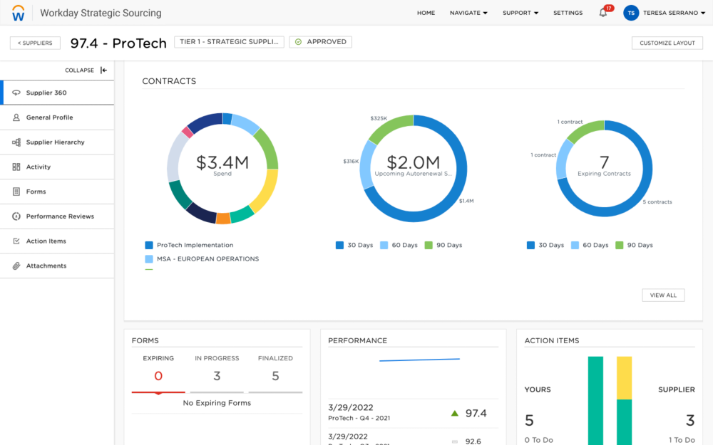The height and width of the screenshot is (445, 713).
Task: Click the Customize Layout button
Action: tap(667, 43)
